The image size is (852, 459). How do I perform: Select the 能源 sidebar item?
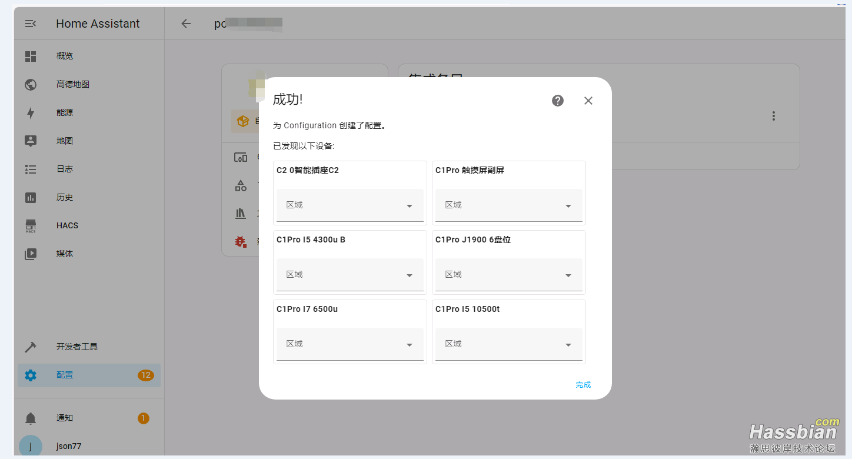click(89, 112)
